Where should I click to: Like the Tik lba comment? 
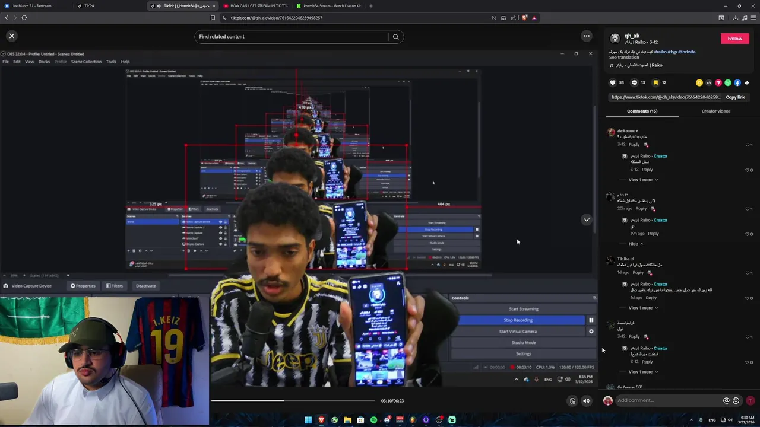[x=749, y=273]
